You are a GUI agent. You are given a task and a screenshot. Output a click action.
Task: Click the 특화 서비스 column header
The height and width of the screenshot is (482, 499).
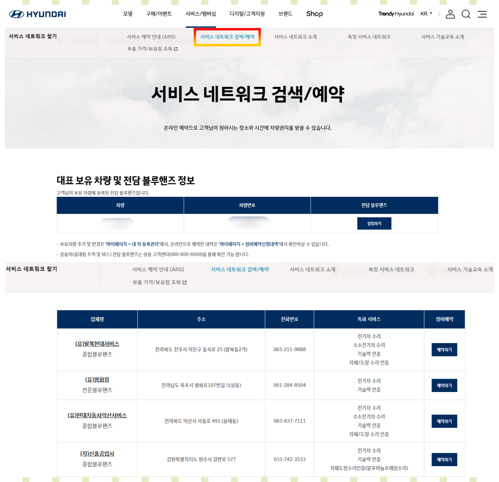click(x=369, y=319)
